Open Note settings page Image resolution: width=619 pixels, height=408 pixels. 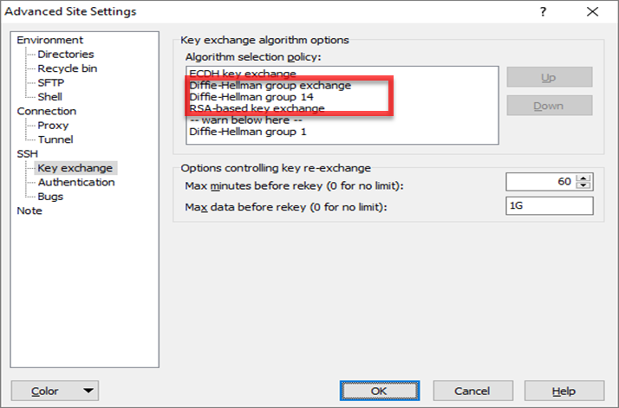tap(29, 210)
